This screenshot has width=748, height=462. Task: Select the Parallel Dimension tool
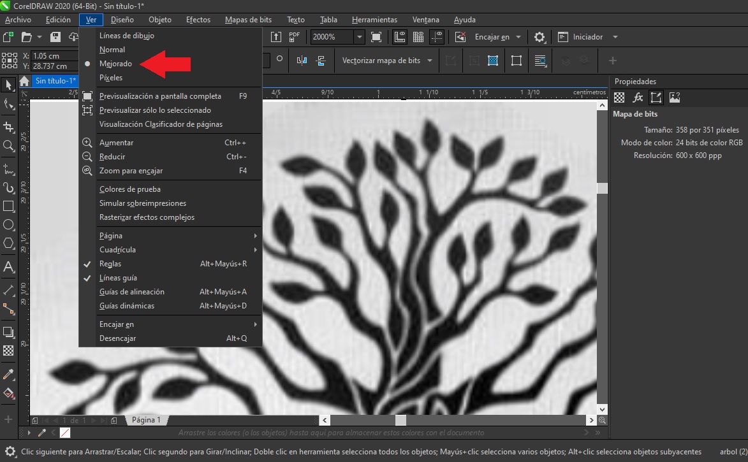click(x=8, y=289)
